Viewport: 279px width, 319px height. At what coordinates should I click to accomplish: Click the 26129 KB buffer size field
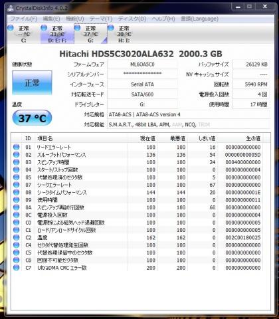tap(250, 64)
